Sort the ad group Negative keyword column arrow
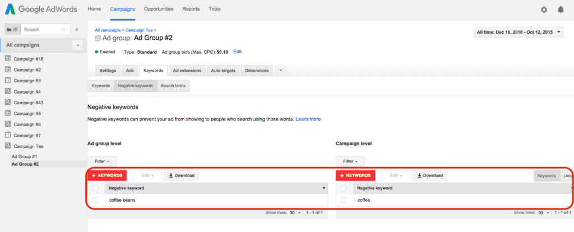Image resolution: width=574 pixels, height=232 pixels. coord(323,188)
